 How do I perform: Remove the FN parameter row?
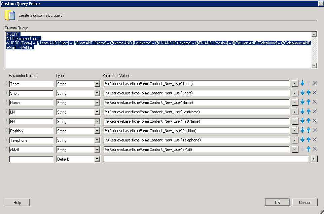coord(315,121)
